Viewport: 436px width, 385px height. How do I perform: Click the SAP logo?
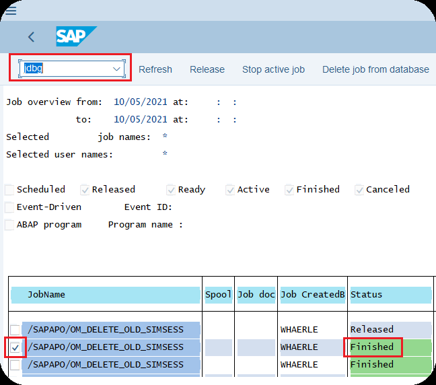(x=76, y=36)
